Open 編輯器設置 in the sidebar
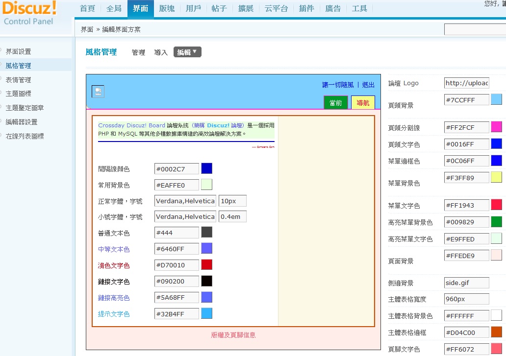This screenshot has height=356, width=506. [22, 122]
